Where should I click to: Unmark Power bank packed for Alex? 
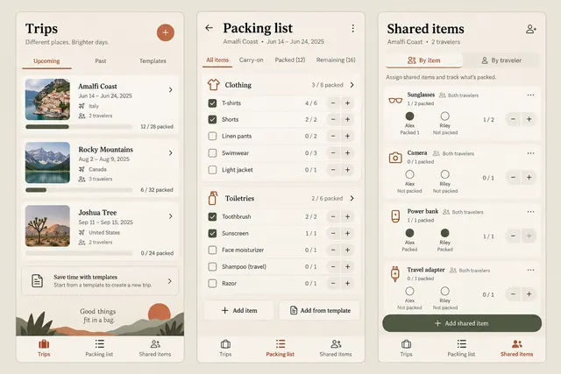(409, 233)
